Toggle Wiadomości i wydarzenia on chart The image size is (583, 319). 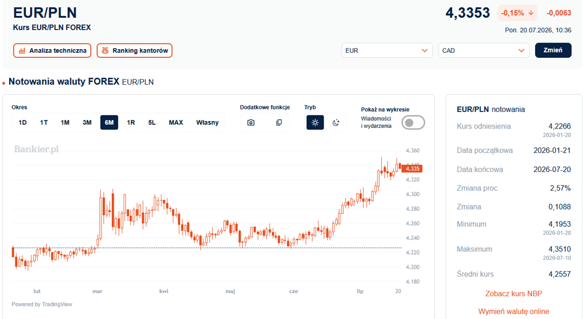pyautogui.click(x=413, y=123)
